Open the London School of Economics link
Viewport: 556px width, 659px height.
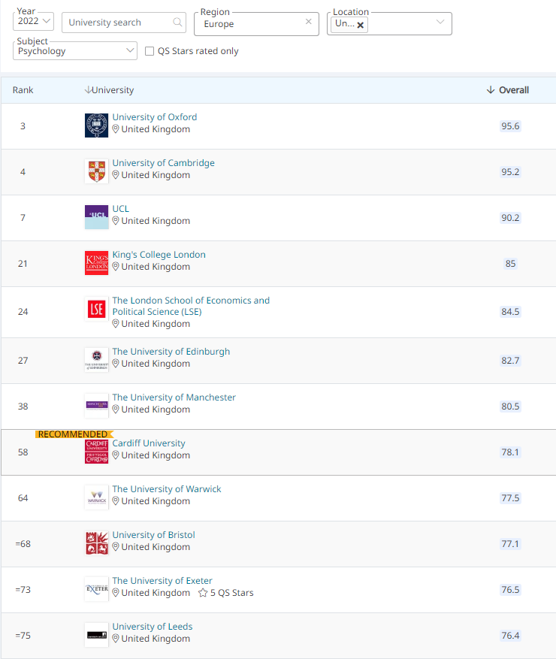coord(191,306)
